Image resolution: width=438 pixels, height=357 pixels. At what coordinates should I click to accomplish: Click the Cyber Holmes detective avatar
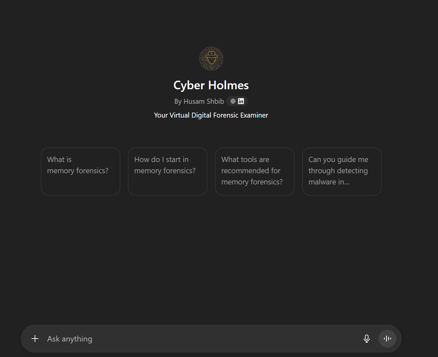211,59
